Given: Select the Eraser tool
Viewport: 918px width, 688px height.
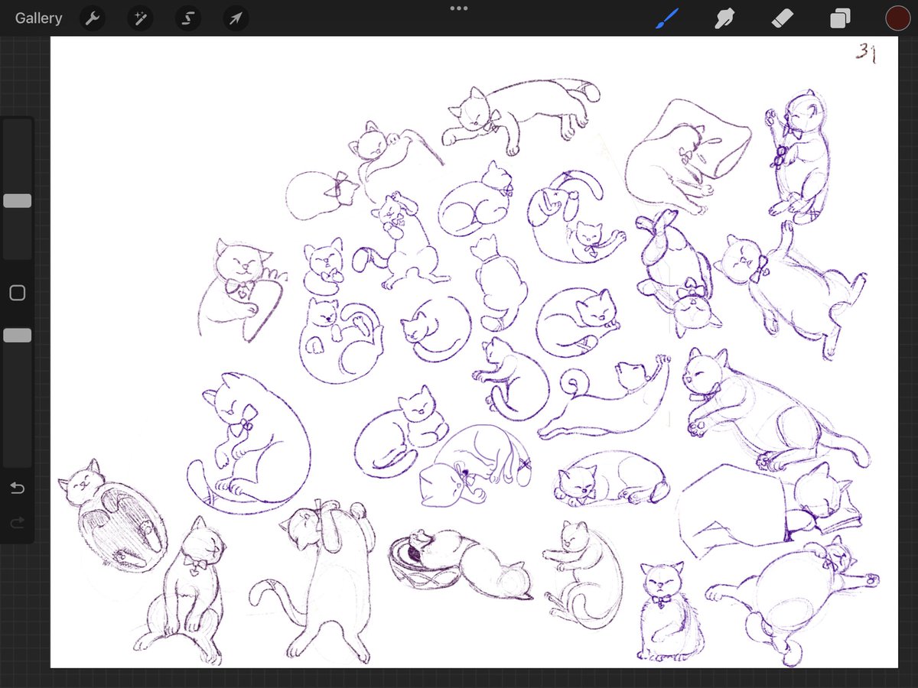Looking at the screenshot, I should [782, 18].
